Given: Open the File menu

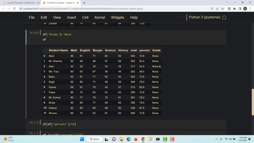Looking at the screenshot, I should (x=32, y=17).
